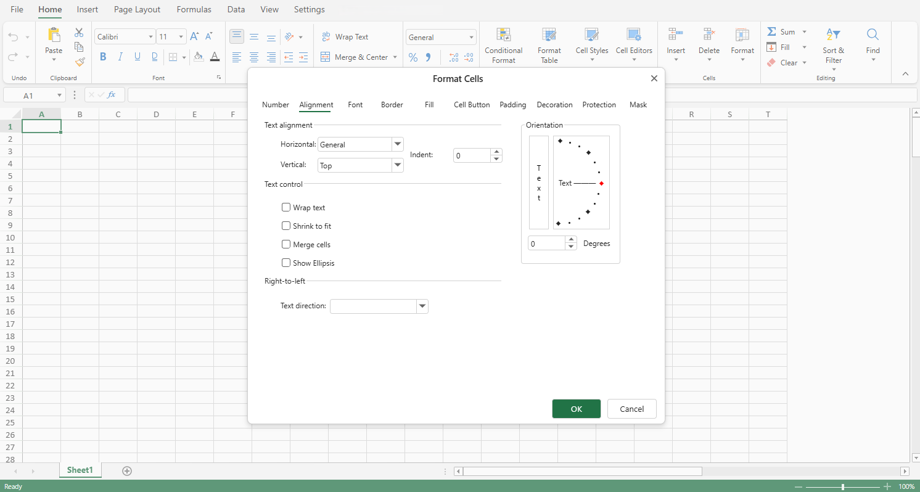920x492 pixels.
Task: Open the Horizontal alignment dropdown
Action: click(x=398, y=144)
